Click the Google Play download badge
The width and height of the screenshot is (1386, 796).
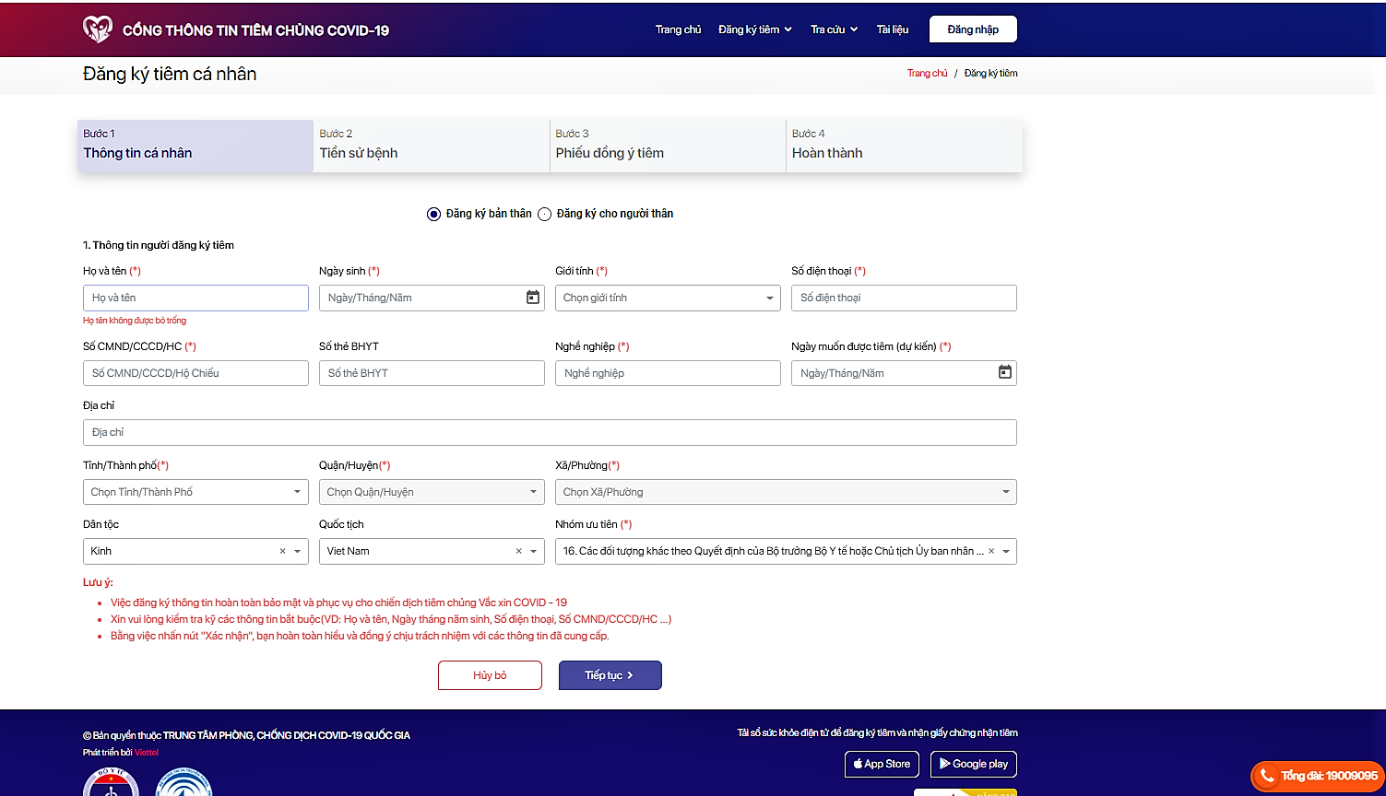point(973,764)
